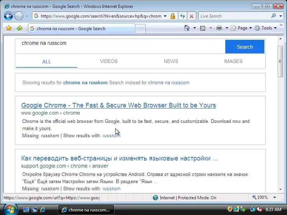Click the muted volume tray icon

click(x=259, y=209)
